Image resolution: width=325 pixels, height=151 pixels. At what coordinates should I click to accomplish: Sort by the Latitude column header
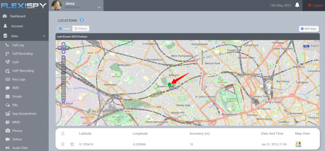[x=85, y=134]
